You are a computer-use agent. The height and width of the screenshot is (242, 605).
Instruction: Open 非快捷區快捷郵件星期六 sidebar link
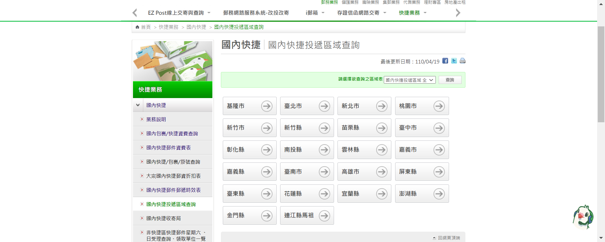[x=176, y=236]
